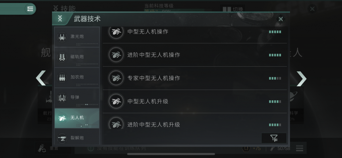Open the 加农炮 cannon category

(x=77, y=77)
